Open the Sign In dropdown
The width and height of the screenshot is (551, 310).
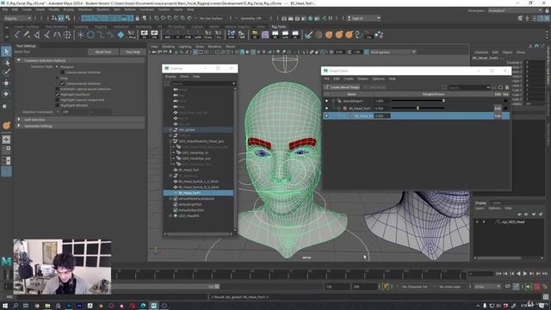coord(363,18)
